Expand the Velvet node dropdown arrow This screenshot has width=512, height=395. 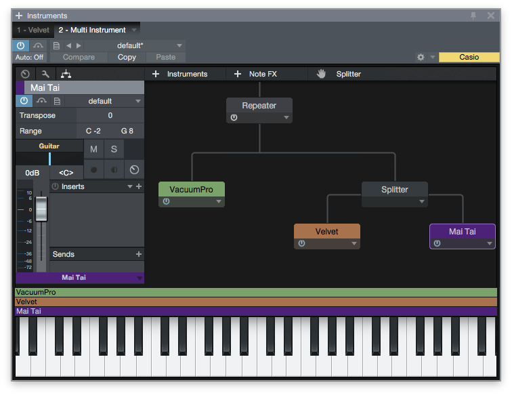(x=354, y=244)
